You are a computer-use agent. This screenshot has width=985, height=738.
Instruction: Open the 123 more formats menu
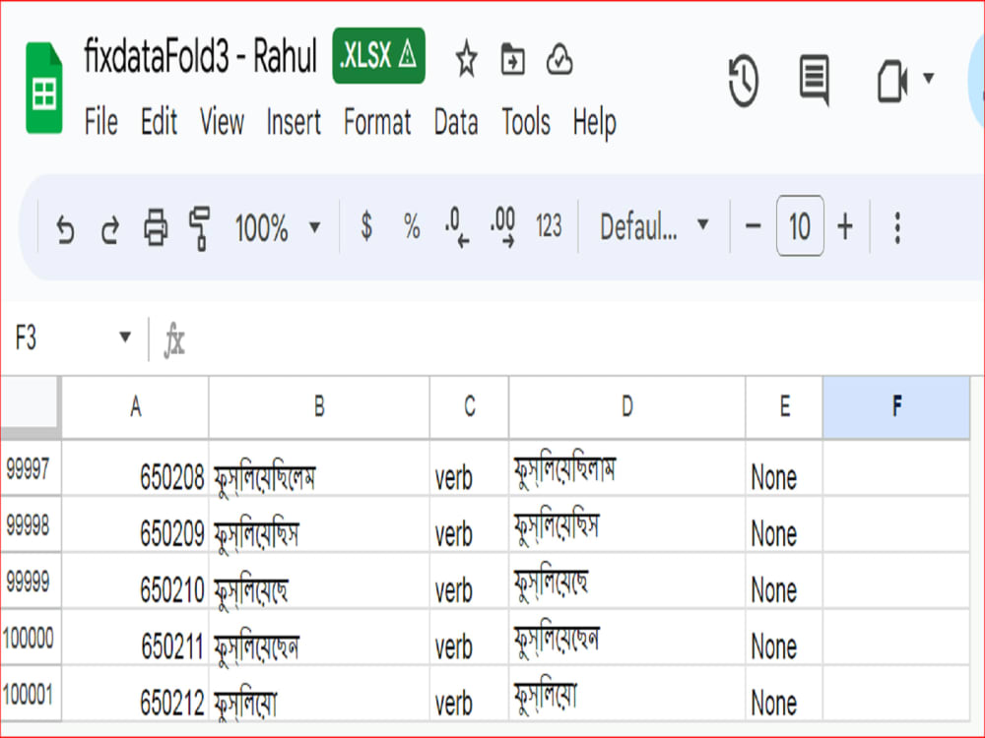tap(549, 226)
